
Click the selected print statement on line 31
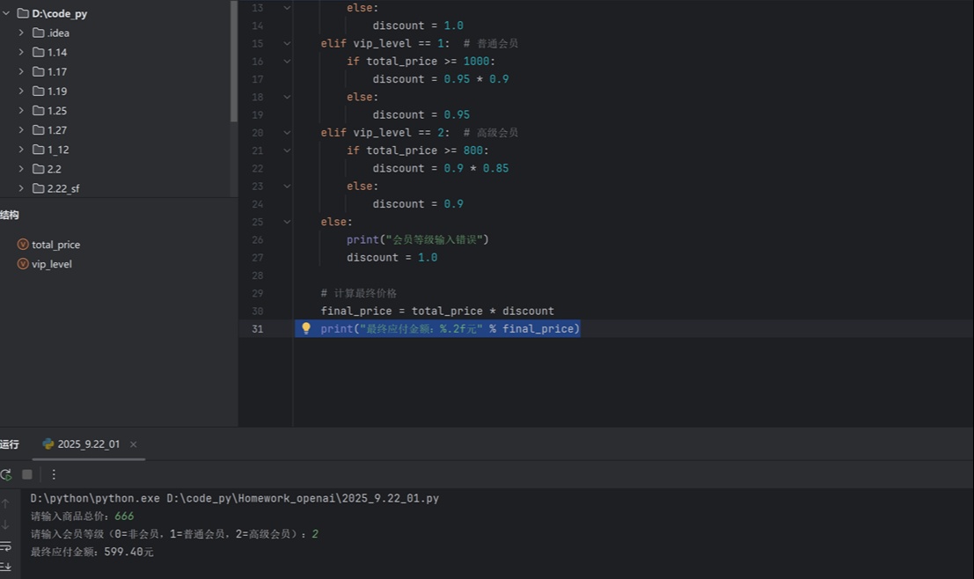(450, 328)
